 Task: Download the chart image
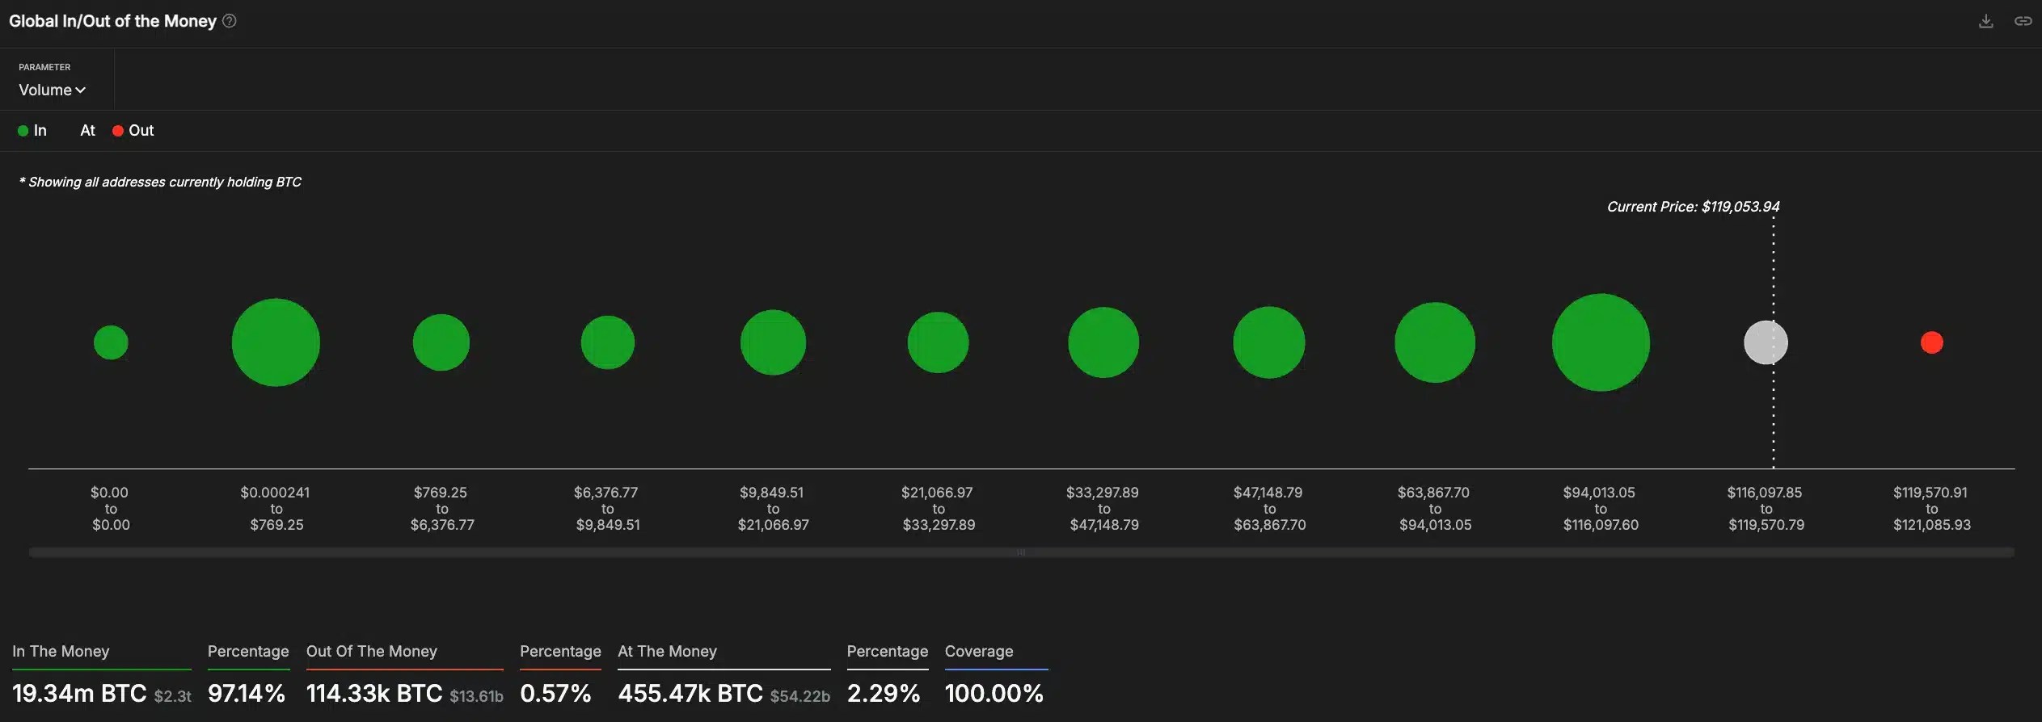tap(1986, 21)
